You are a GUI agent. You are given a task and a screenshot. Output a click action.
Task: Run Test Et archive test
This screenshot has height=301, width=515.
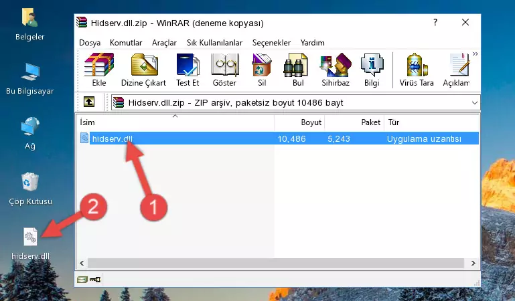click(x=188, y=70)
